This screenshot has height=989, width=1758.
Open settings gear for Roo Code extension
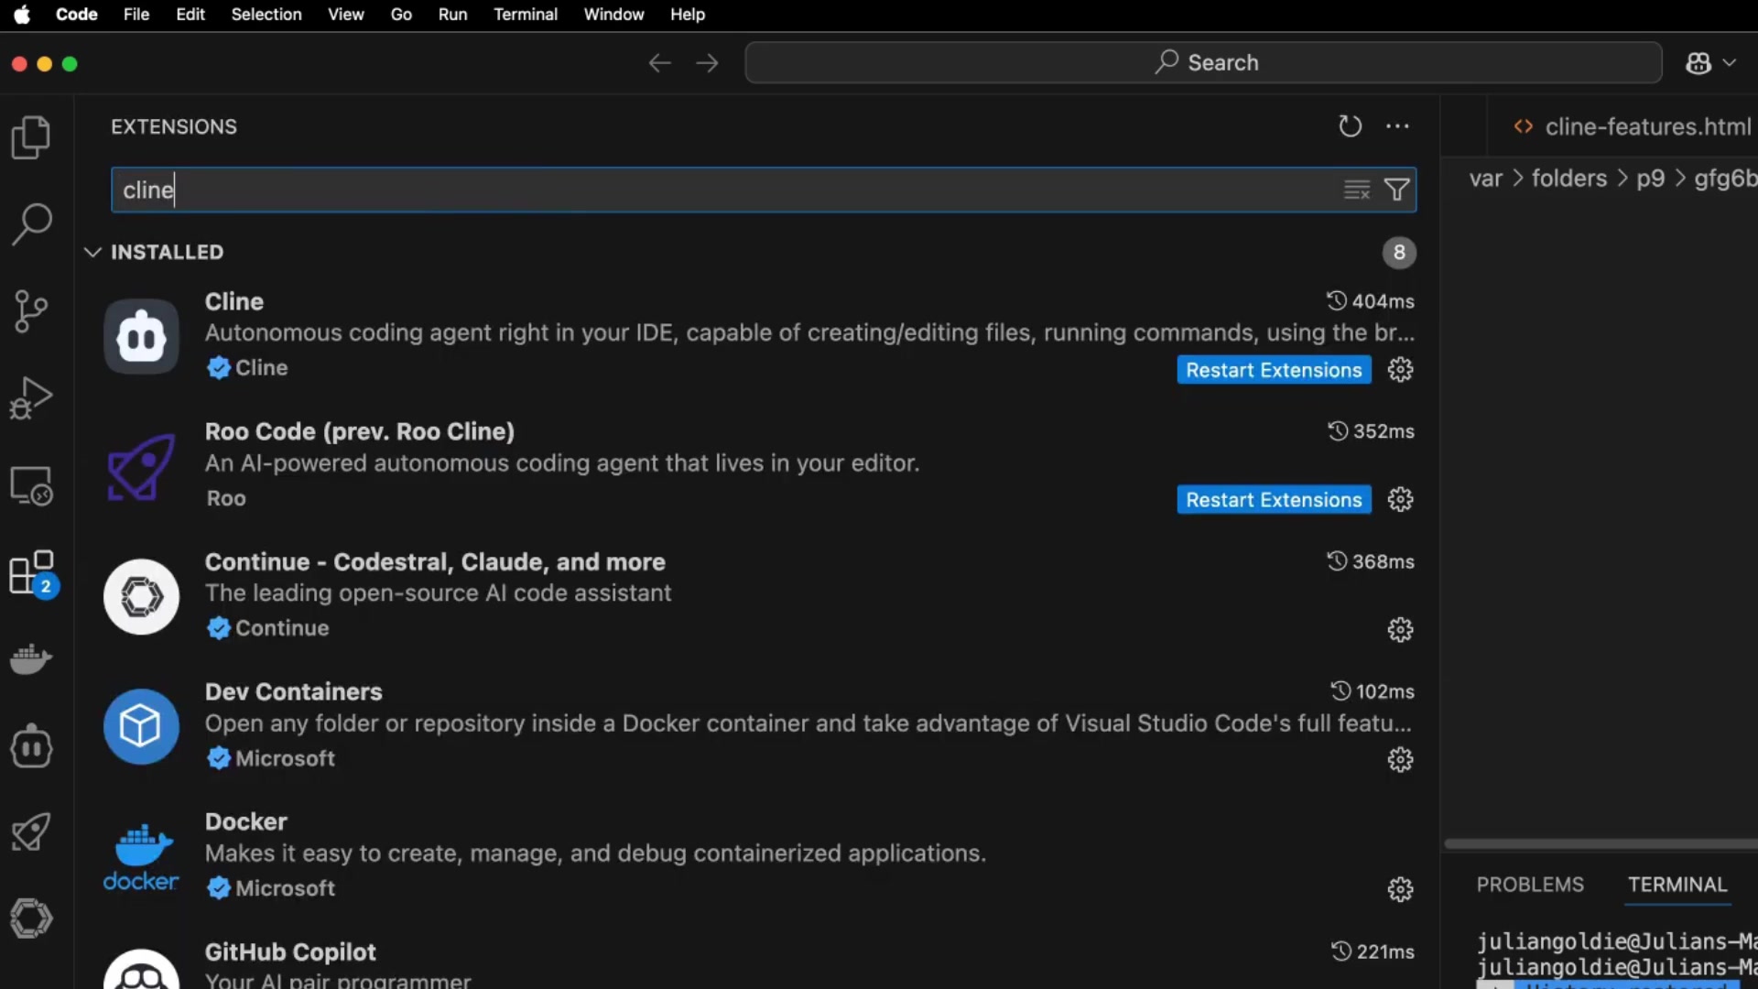(x=1400, y=500)
